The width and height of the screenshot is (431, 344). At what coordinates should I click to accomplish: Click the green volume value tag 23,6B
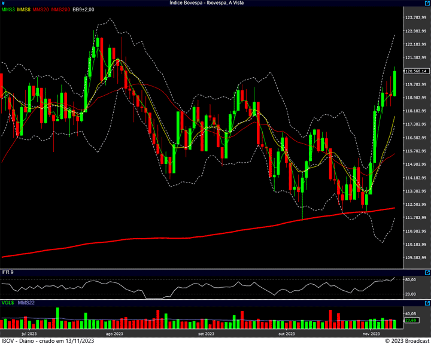point(411,321)
